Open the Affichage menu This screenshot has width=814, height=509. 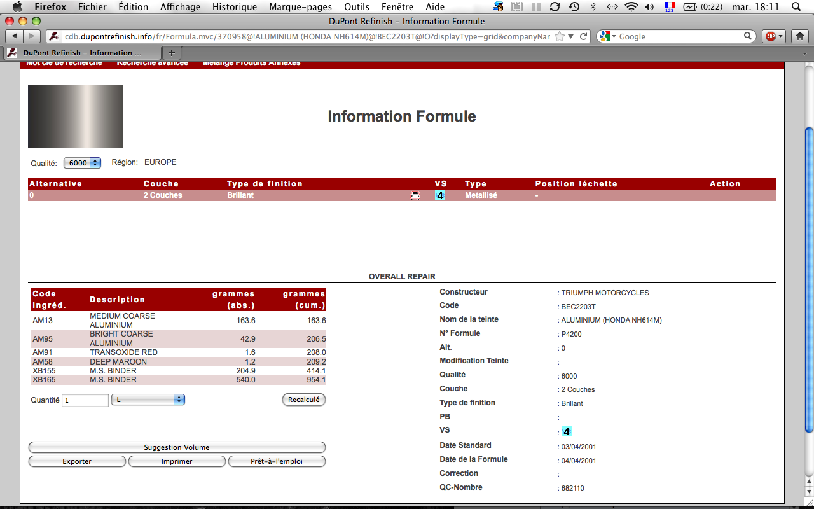click(x=180, y=7)
